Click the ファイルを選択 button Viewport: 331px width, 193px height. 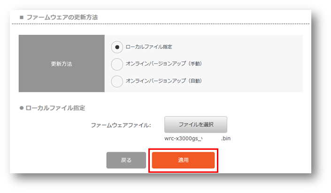(196, 124)
